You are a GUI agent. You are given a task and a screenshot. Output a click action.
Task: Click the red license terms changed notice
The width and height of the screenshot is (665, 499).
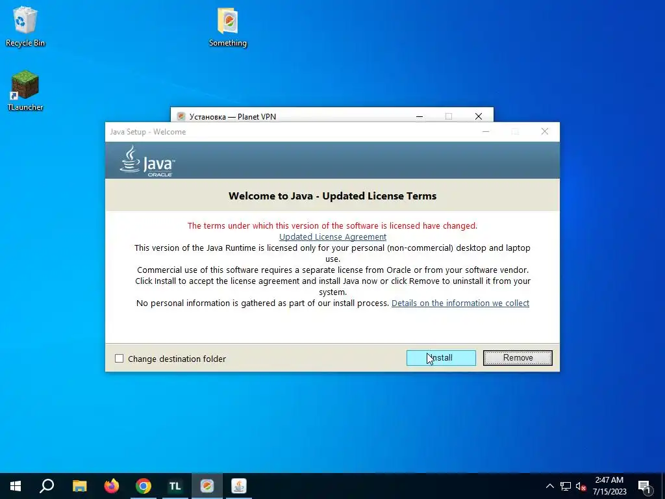point(332,225)
